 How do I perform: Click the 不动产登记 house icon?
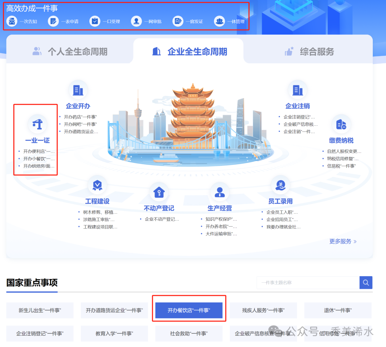pos(159,192)
